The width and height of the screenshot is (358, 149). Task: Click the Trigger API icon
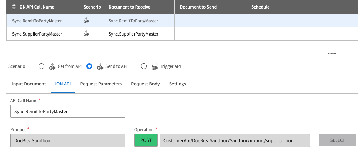pyautogui.click(x=155, y=66)
